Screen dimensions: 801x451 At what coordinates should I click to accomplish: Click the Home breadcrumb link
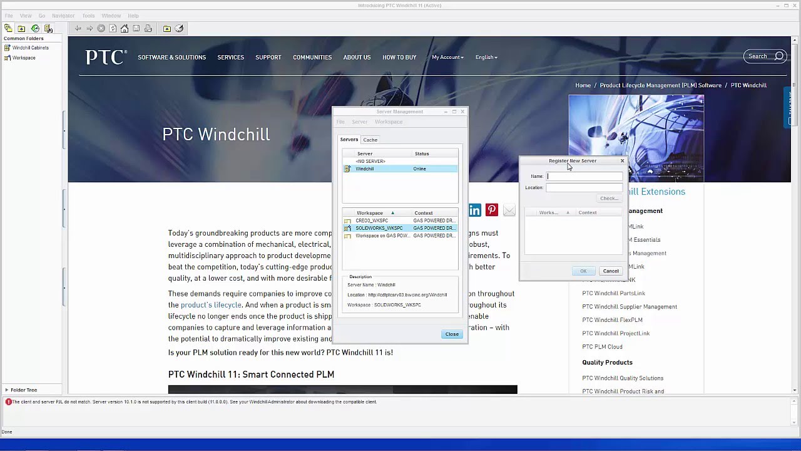click(583, 85)
